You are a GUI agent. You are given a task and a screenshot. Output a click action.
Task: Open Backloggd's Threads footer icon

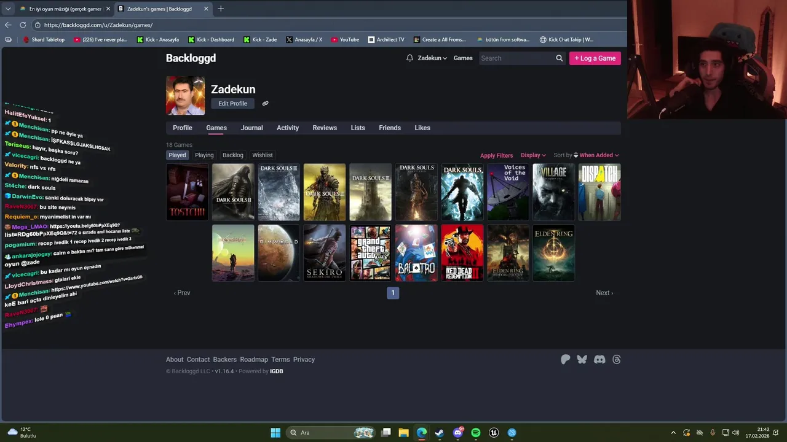tap(617, 360)
